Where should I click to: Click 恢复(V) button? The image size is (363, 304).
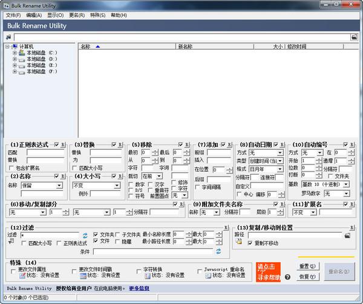coord(307,277)
